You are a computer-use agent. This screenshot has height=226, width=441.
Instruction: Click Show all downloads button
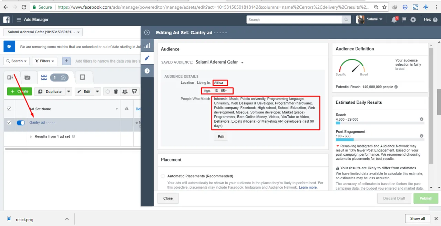pyautogui.click(x=418, y=218)
